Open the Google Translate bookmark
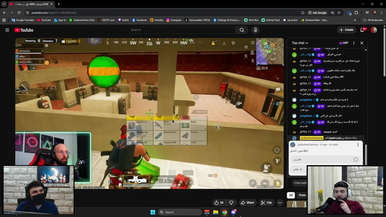Image resolution: width=386 pixels, height=217 pixels. (x=23, y=20)
